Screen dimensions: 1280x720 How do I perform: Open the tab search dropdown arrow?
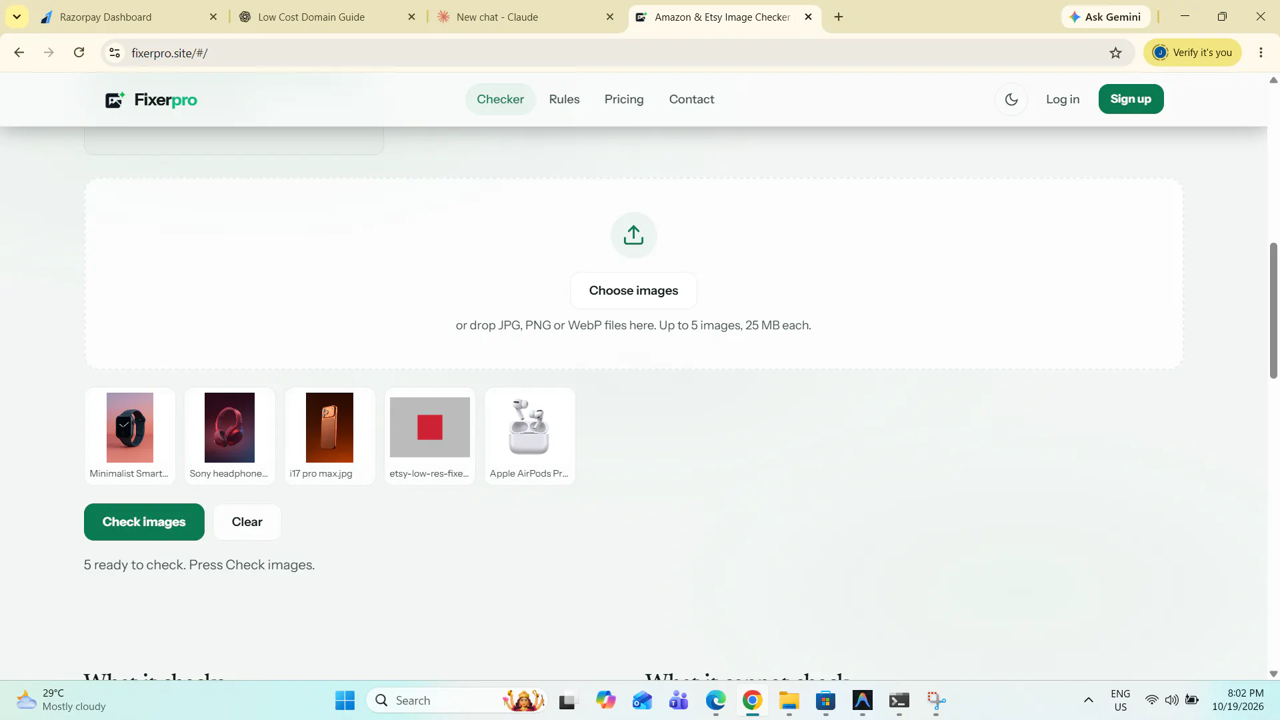pyautogui.click(x=17, y=17)
